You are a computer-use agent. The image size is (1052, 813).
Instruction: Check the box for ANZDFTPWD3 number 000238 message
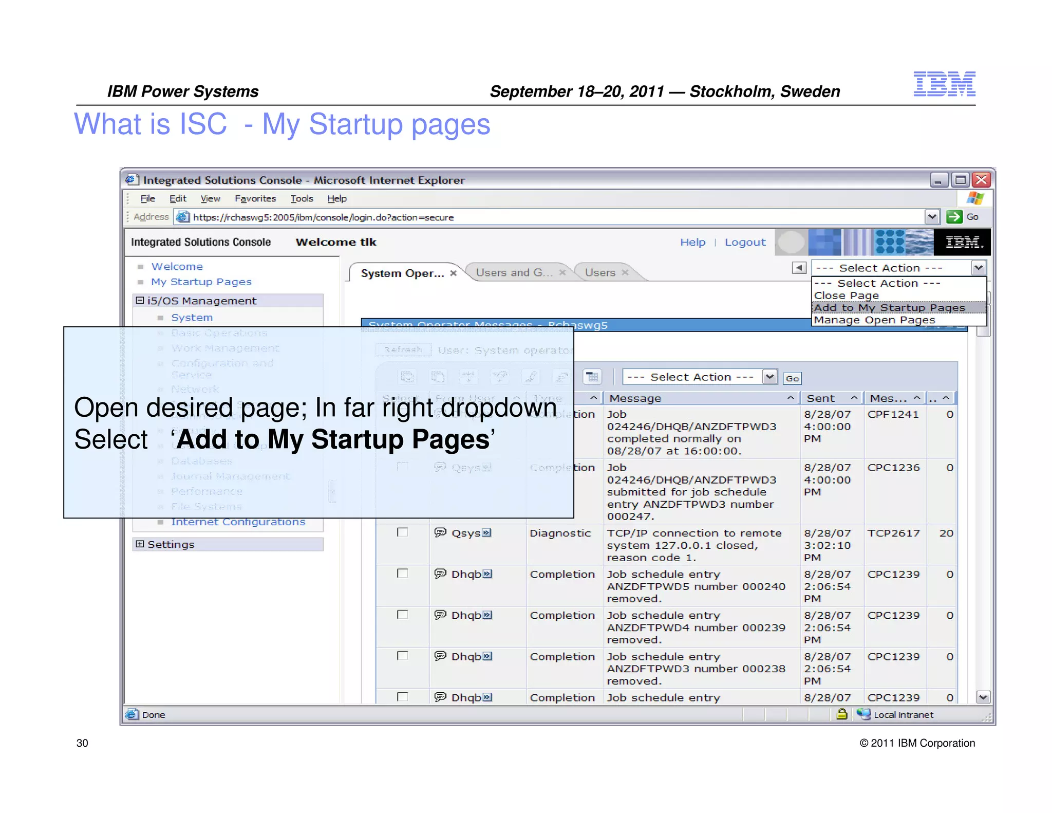coord(403,656)
